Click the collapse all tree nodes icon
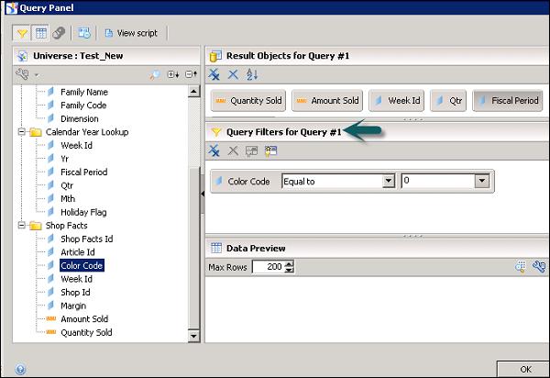The height and width of the screenshot is (378, 550). click(x=190, y=74)
